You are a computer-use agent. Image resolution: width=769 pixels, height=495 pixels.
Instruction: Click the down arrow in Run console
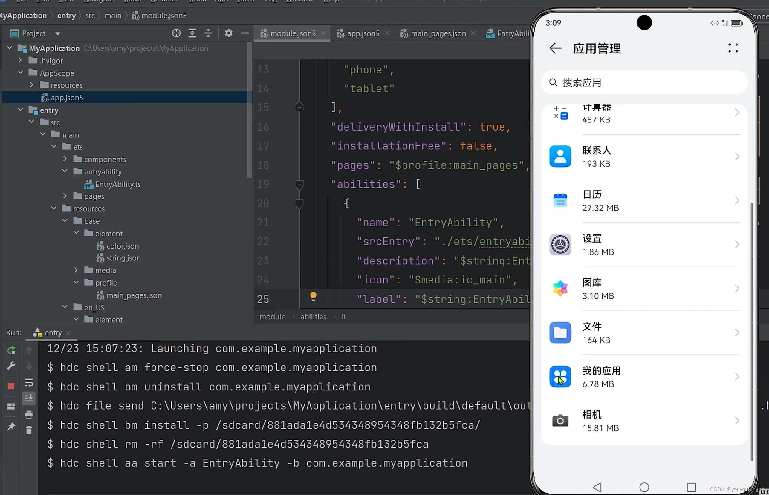[29, 366]
